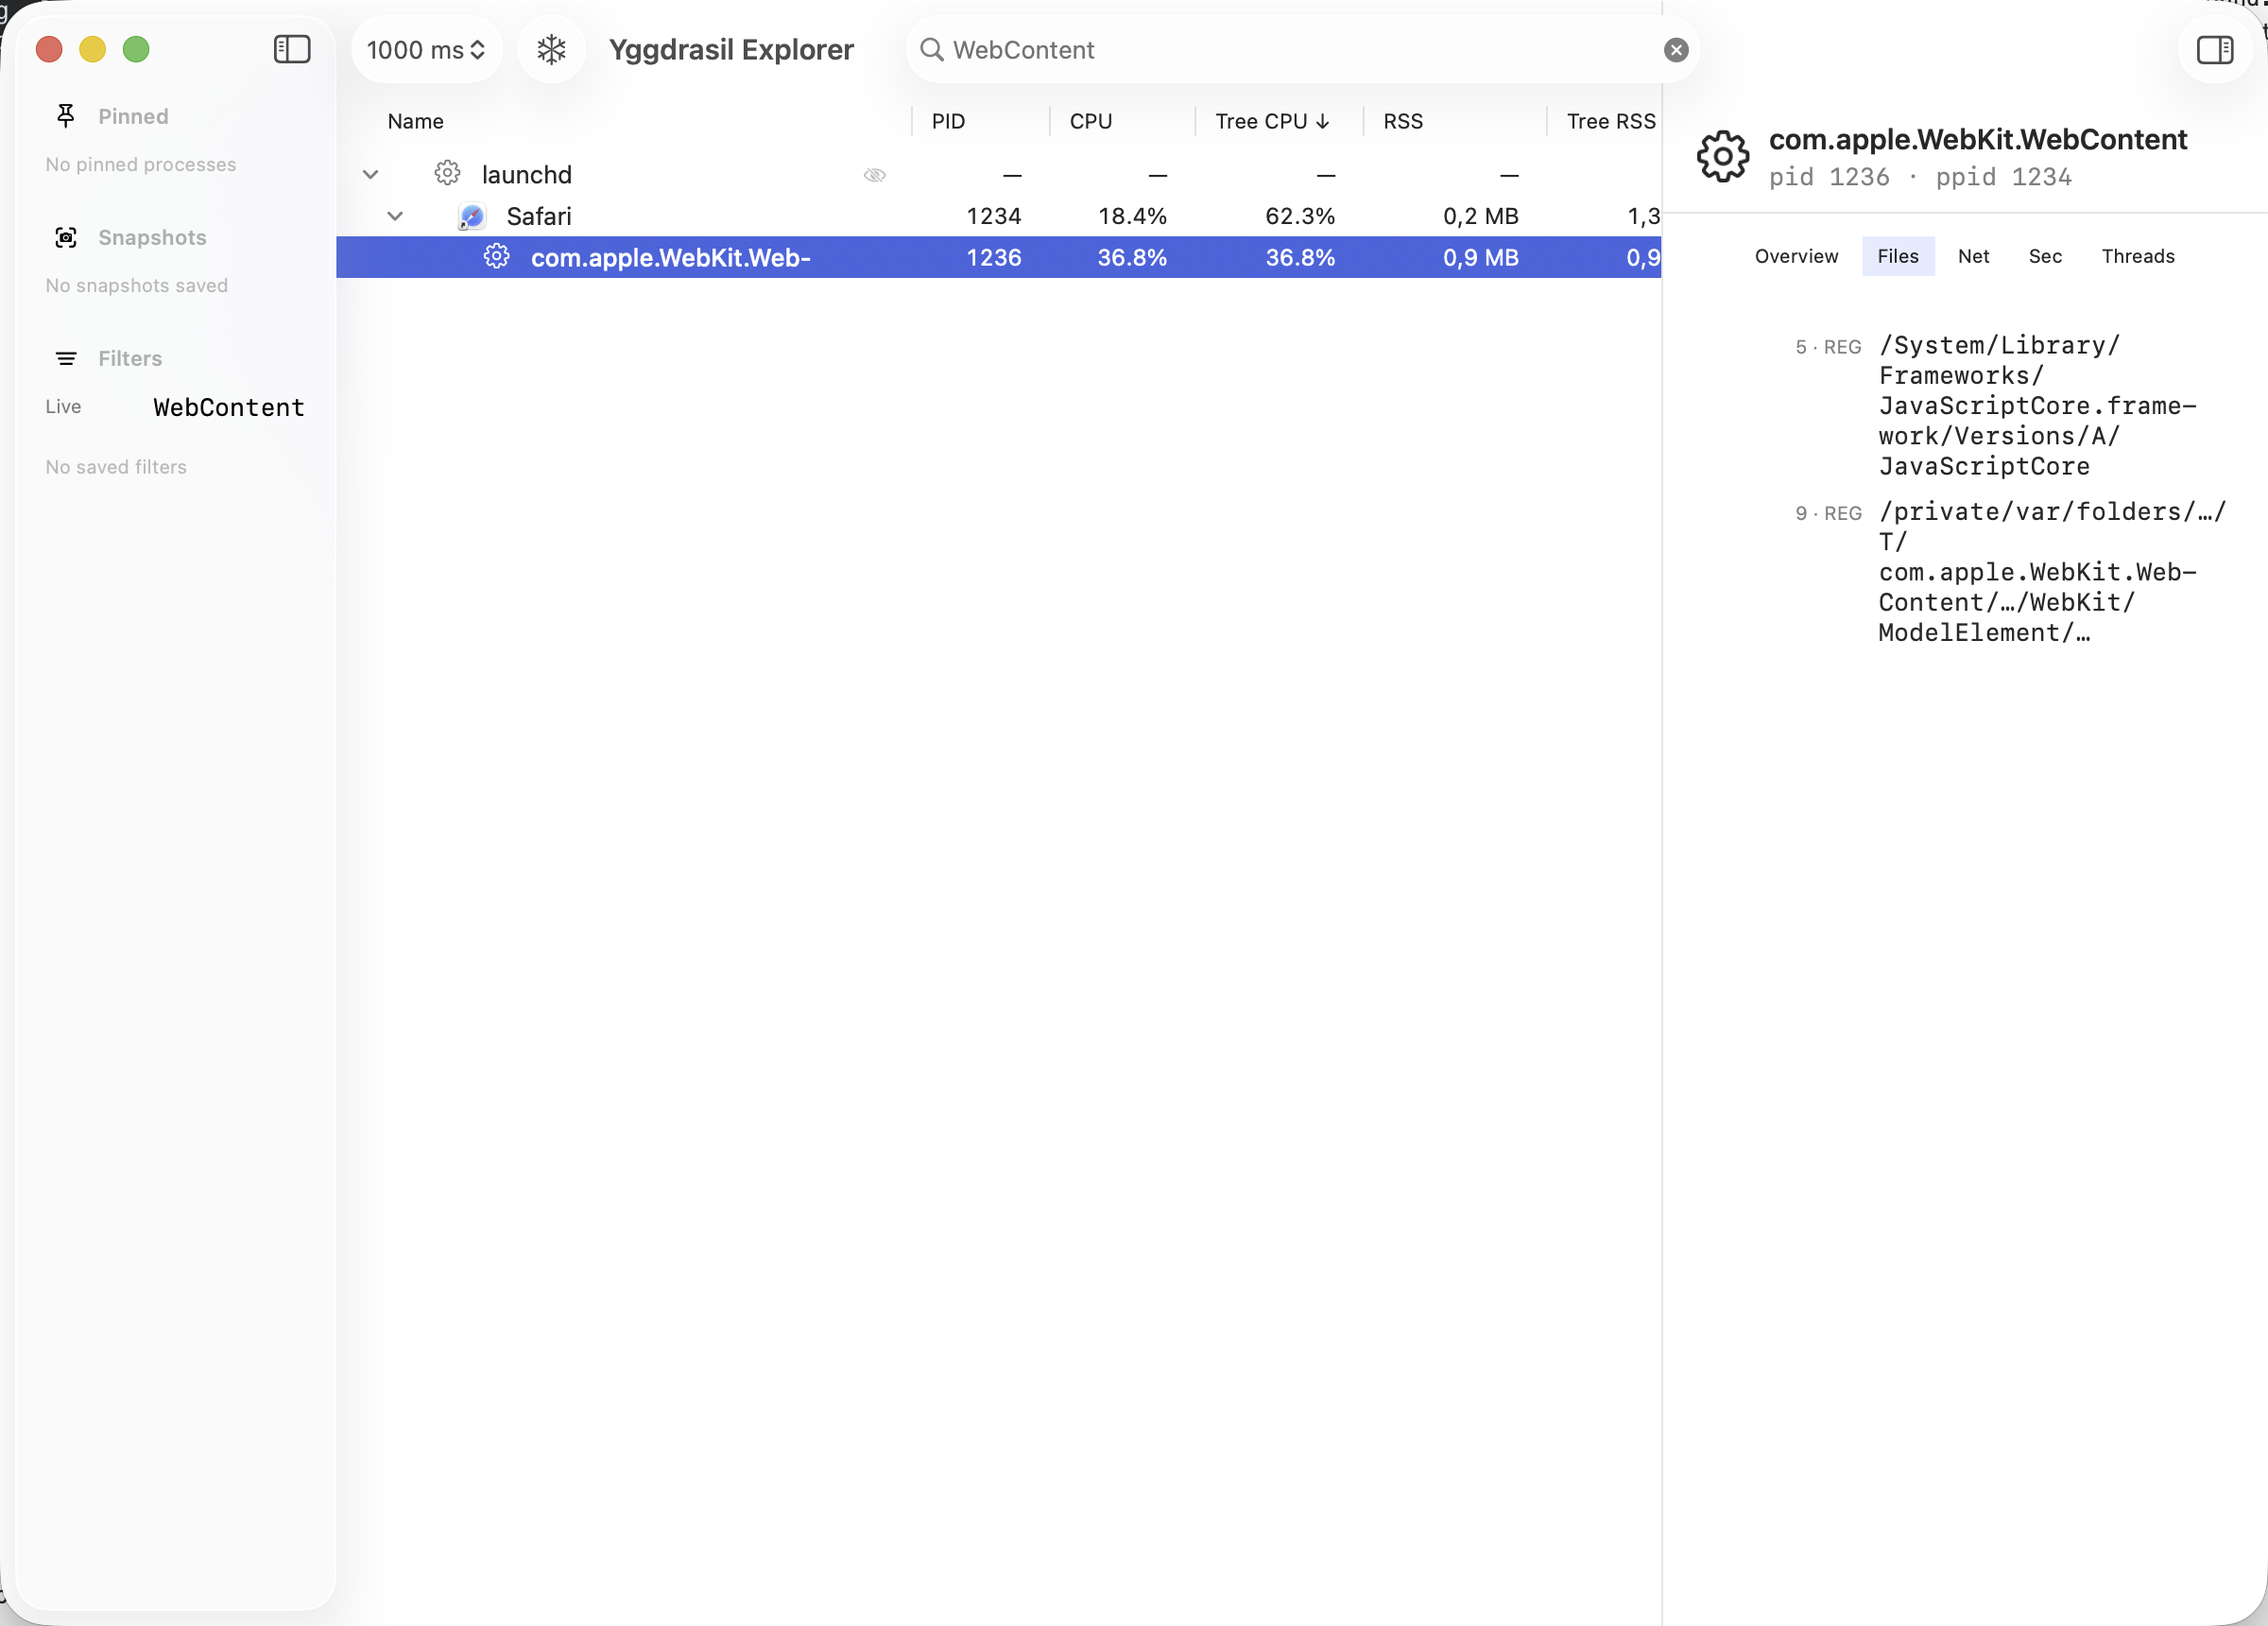Open the Net tab

click(x=1973, y=256)
